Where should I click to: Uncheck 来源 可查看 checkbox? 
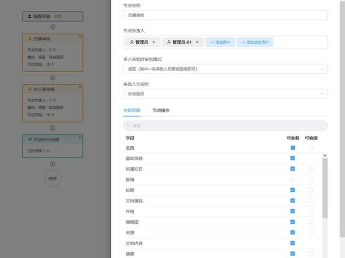[292, 232]
